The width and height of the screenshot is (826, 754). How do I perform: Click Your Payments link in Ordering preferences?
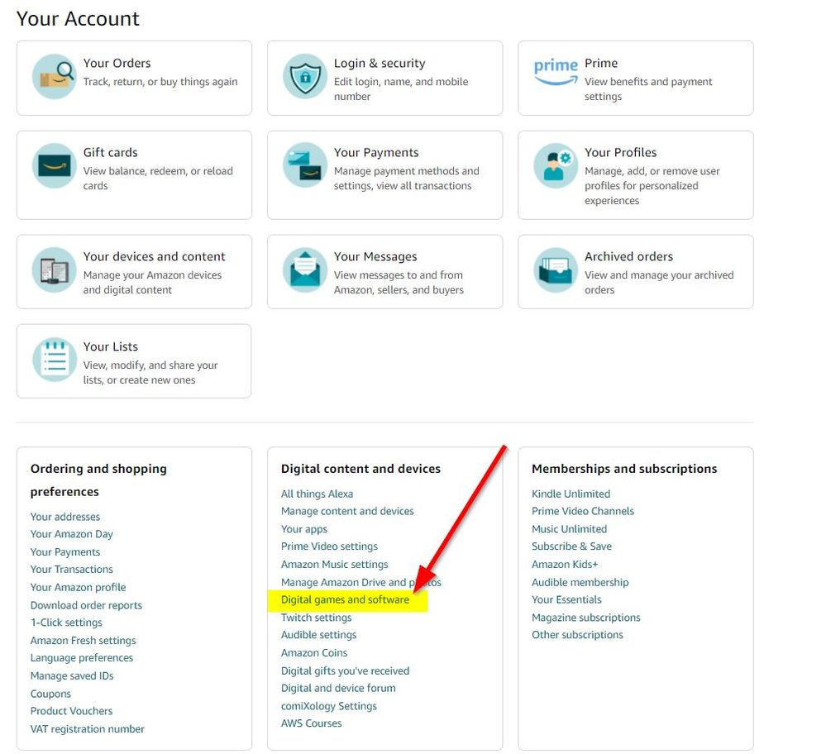(x=65, y=551)
